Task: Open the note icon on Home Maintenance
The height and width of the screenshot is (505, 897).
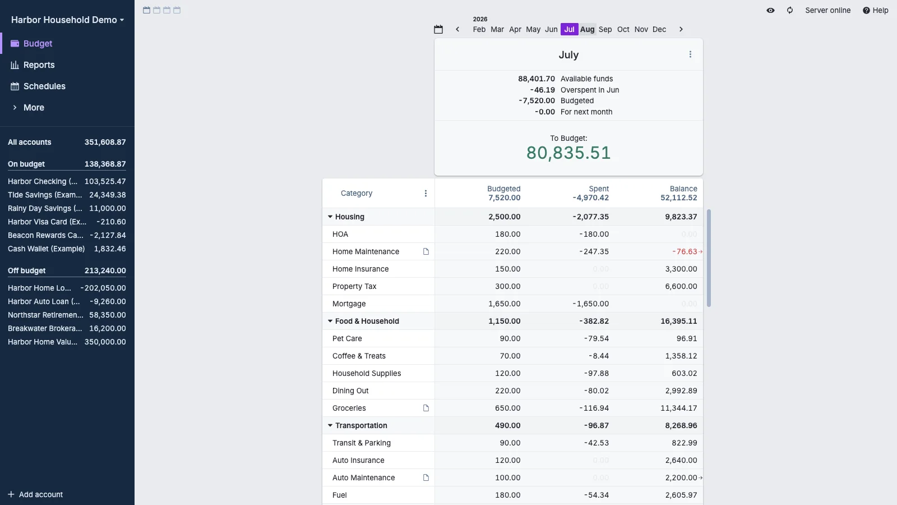Action: click(x=426, y=252)
